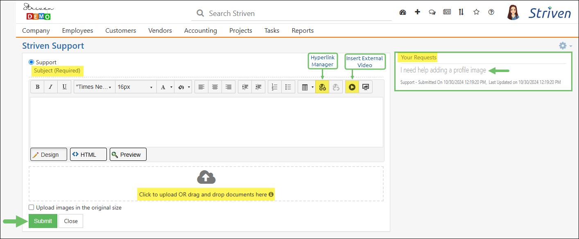Insert a numbered list
This screenshot has width=579, height=239.
point(275,87)
